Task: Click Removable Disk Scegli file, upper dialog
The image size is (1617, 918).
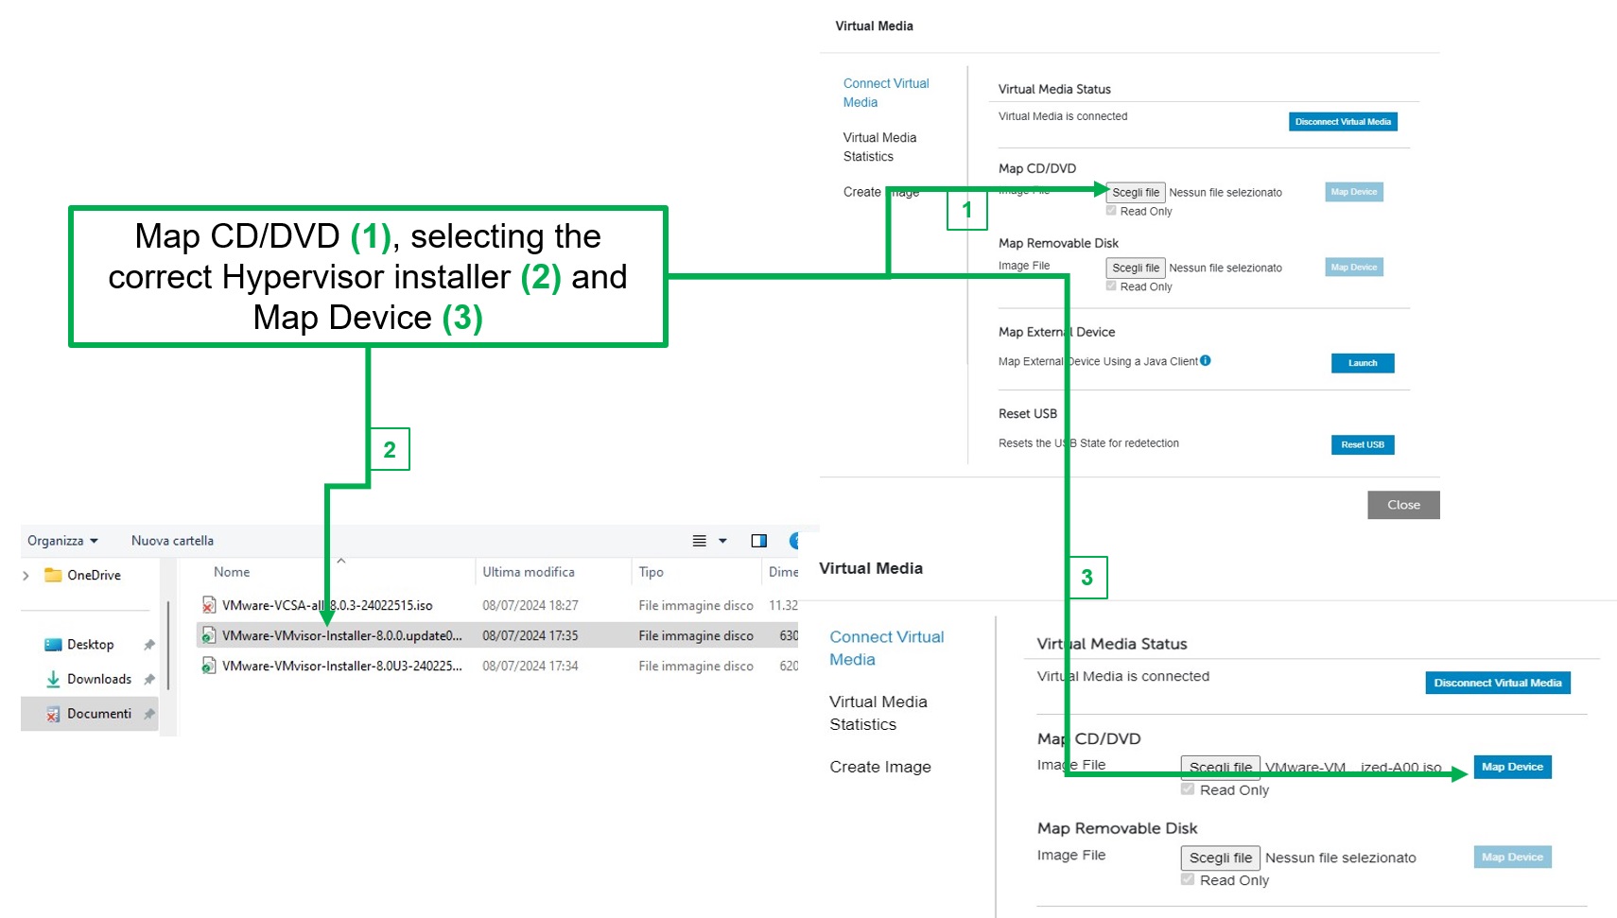Action: tap(1136, 268)
